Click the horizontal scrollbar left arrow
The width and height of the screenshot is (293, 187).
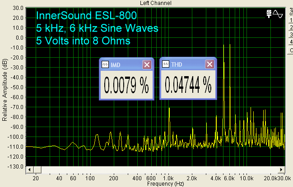(x=29, y=170)
